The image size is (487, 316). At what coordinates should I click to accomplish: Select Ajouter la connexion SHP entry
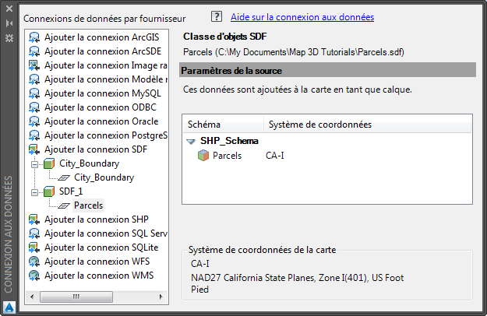tap(96, 219)
